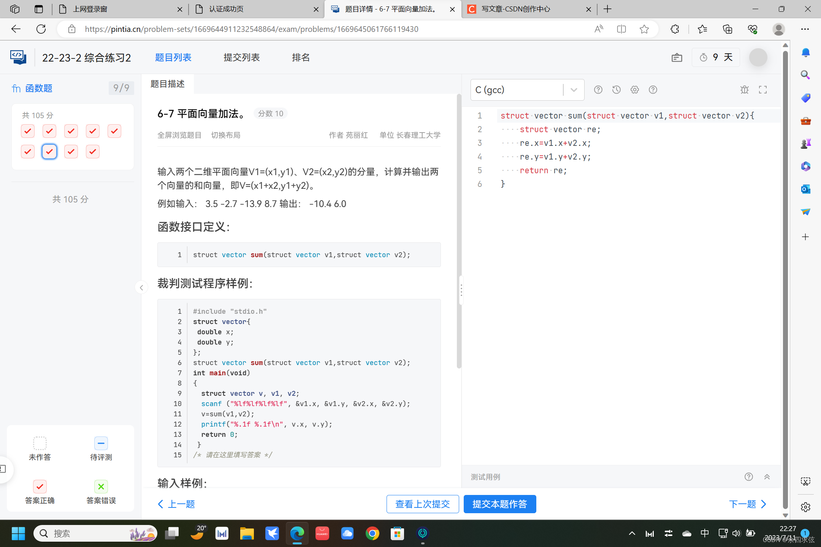Select fifth problem checkbox in top row

[114, 131]
